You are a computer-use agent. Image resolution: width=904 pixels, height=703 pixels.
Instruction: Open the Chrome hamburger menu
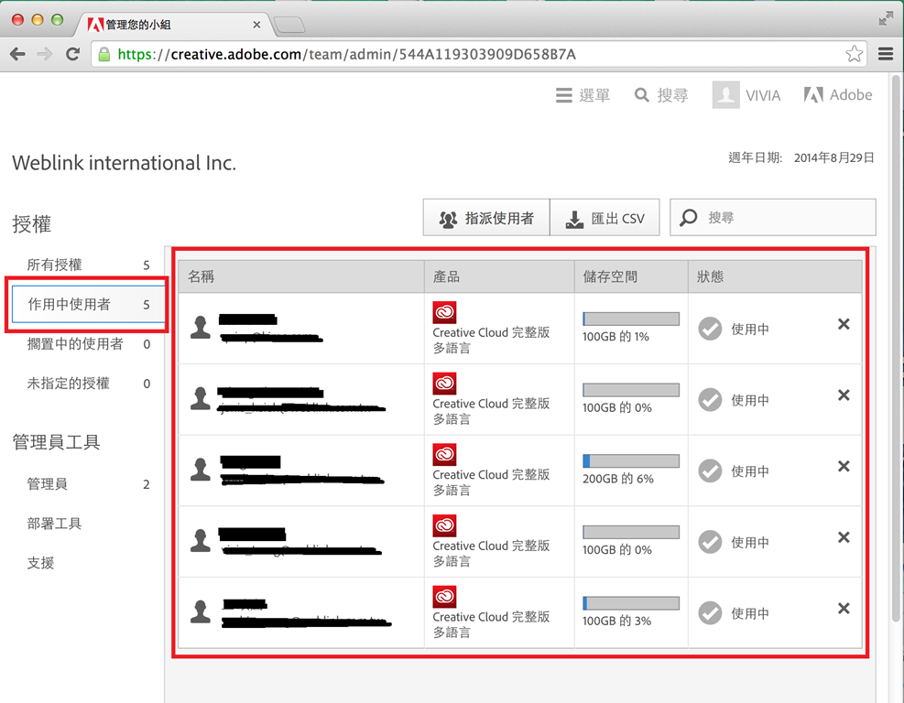point(886,54)
